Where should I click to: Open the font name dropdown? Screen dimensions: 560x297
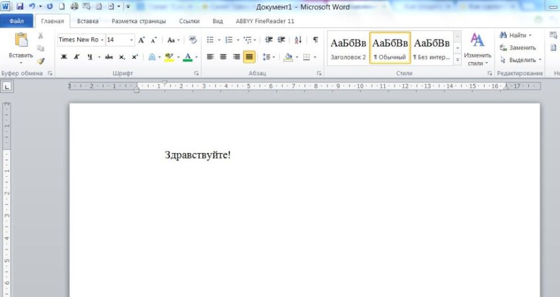(x=102, y=40)
